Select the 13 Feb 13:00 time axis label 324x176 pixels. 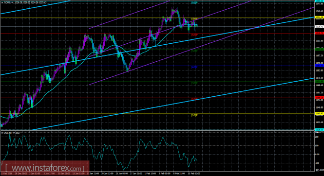[x=193, y=174]
